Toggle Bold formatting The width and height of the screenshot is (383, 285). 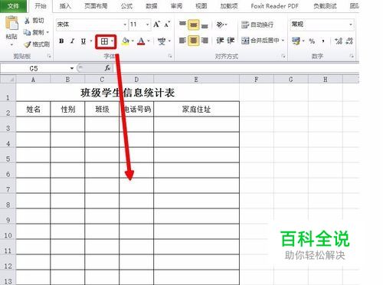click(x=61, y=41)
